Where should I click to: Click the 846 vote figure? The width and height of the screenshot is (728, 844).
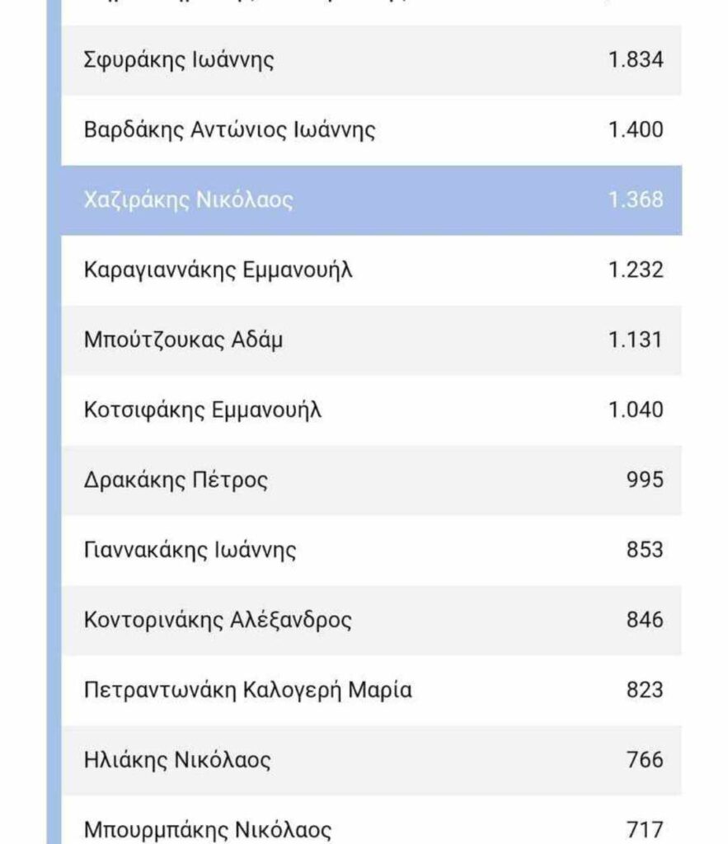click(644, 620)
